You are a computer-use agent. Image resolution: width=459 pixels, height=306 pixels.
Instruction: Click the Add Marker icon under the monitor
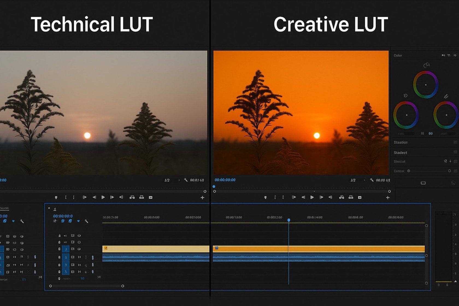click(266, 197)
